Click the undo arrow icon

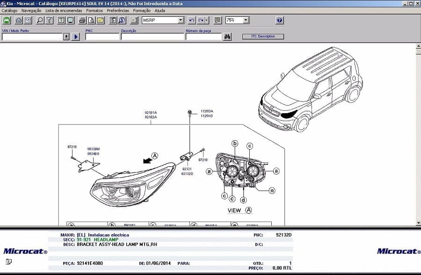coord(191,20)
